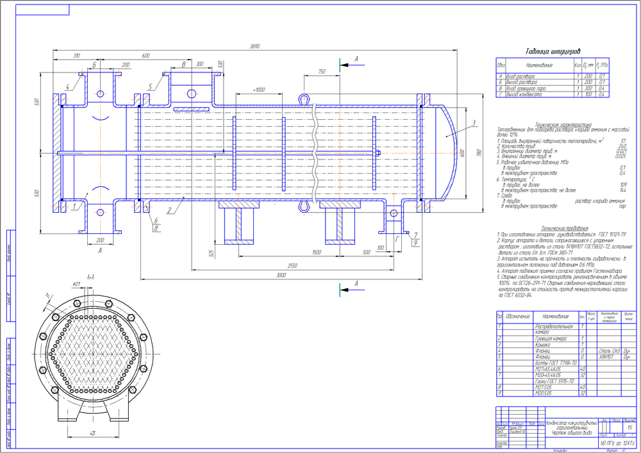Select the "525" vertical support dimension
This screenshot has width=641, height=453.
[x=211, y=254]
